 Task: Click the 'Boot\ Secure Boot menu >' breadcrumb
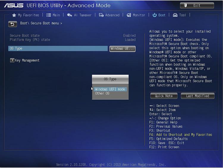coord(41,23)
